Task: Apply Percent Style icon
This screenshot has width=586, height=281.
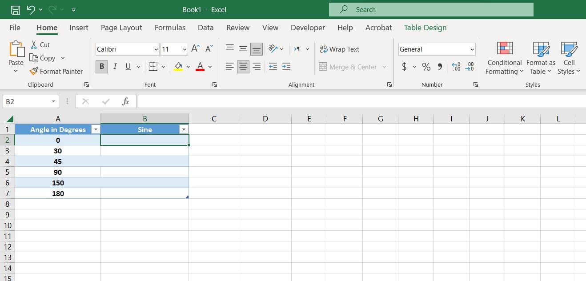Action: (x=426, y=67)
